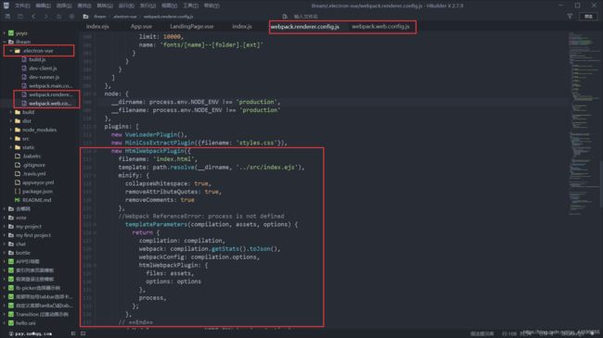Toggle code fold at 'templateParameters' line

95,224
